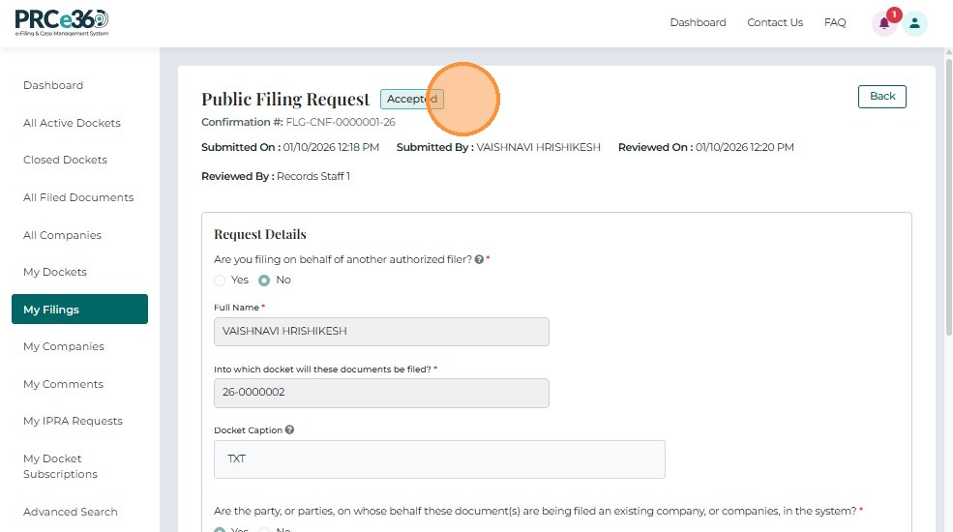Open My IPRA Requests in sidebar
The image size is (953, 532).
pyautogui.click(x=73, y=422)
